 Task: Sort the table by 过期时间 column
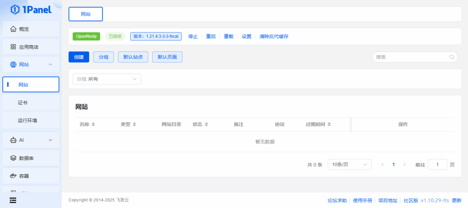[329, 124]
